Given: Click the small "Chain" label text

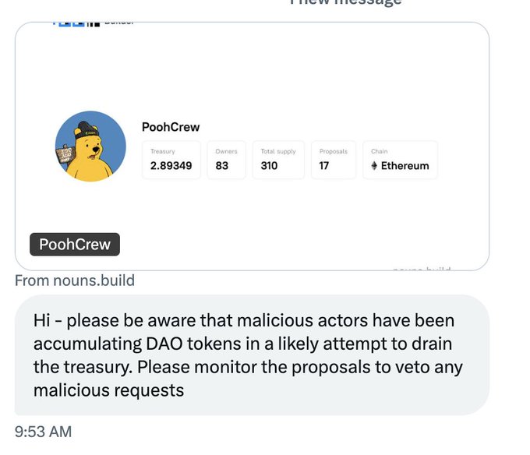Looking at the screenshot, I should coord(380,151).
